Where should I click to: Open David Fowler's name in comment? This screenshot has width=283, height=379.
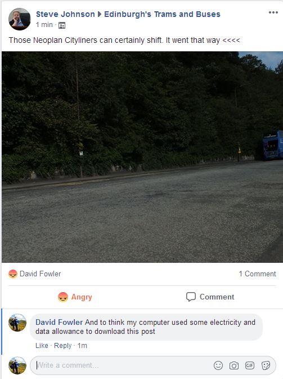point(59,322)
